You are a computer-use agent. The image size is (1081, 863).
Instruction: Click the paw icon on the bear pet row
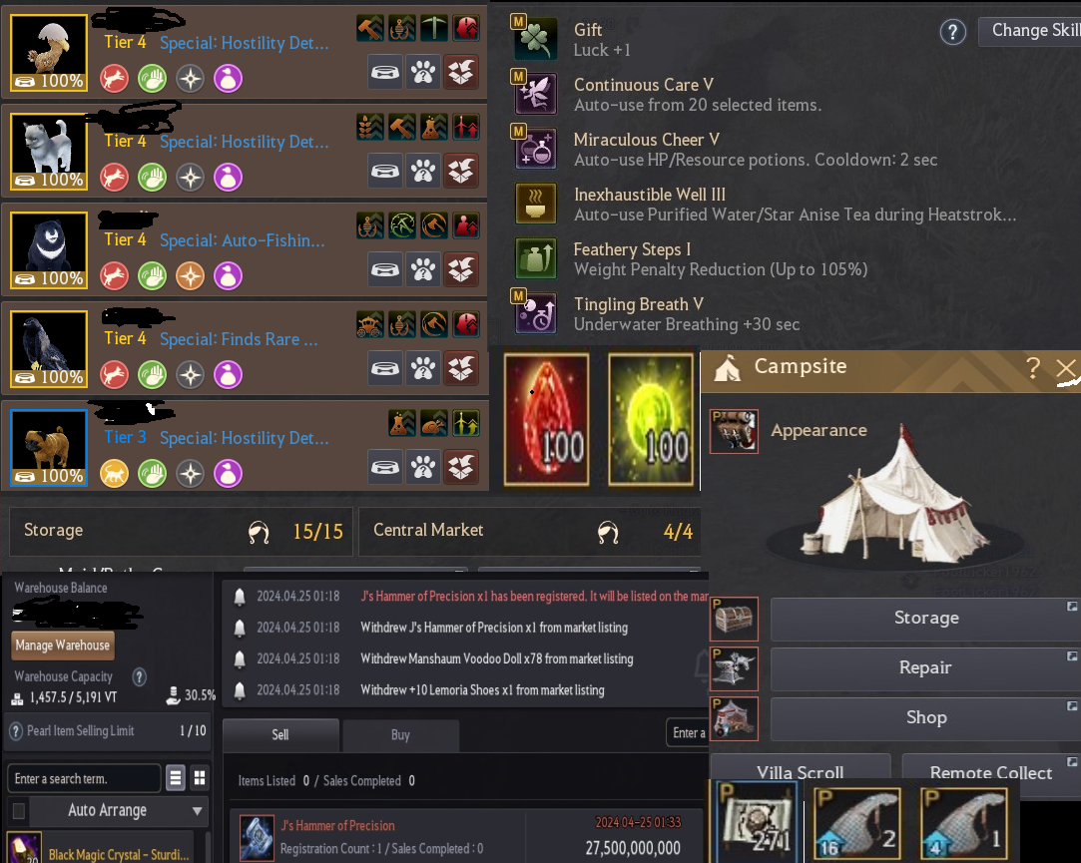(423, 269)
